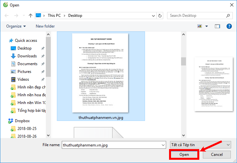Go forward with the forward arrow
The height and width of the screenshot is (163, 237).
(x=16, y=16)
